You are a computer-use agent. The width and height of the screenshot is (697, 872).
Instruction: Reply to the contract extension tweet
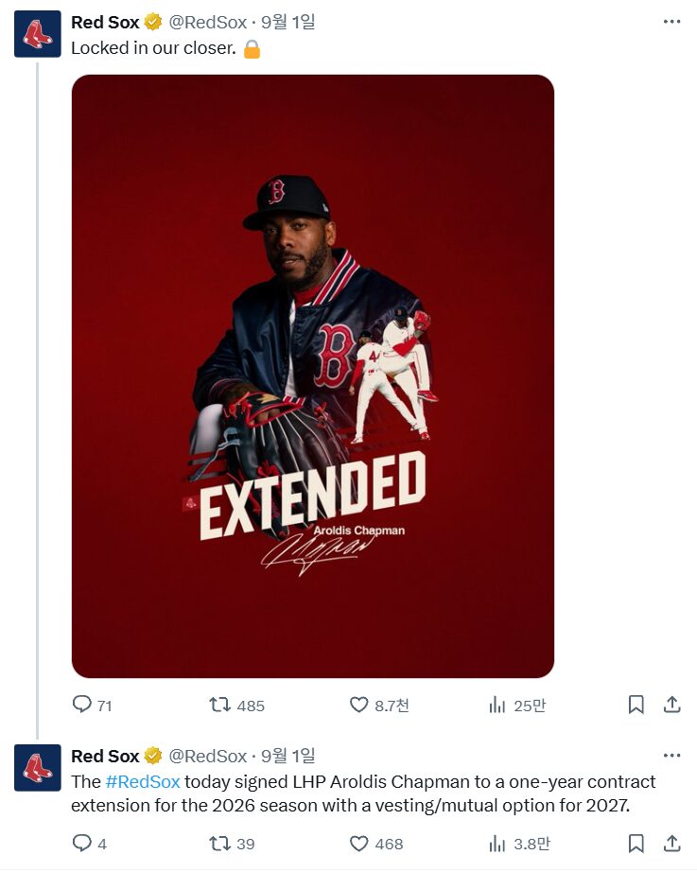point(82,843)
